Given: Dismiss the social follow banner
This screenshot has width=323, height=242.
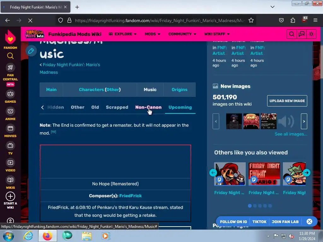Looking at the screenshot, I should tap(309, 222).
